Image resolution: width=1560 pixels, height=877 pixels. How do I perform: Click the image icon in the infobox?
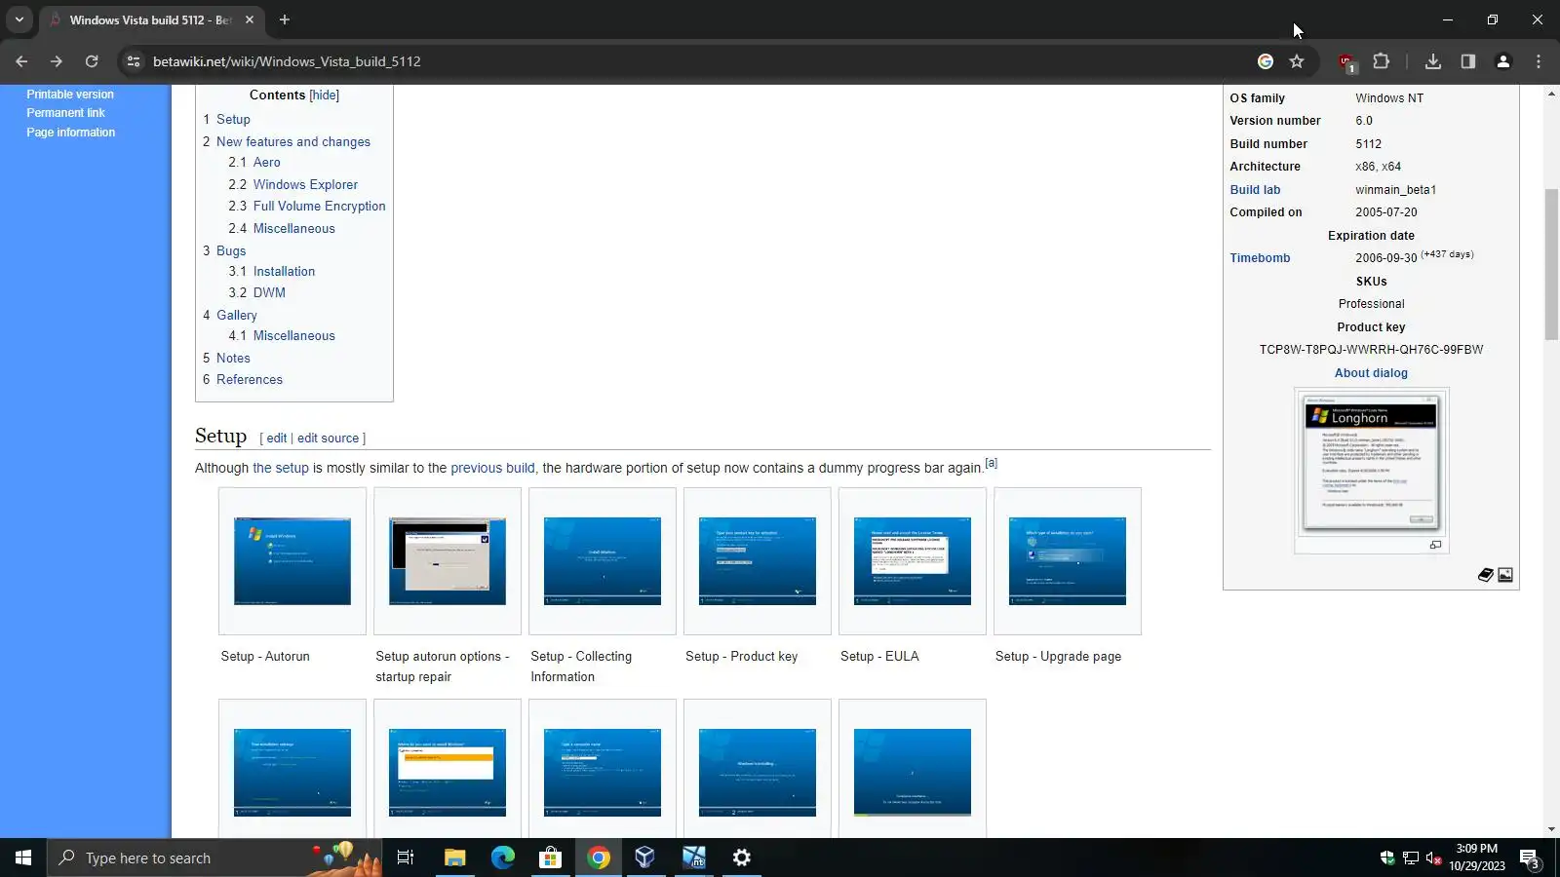click(1505, 575)
